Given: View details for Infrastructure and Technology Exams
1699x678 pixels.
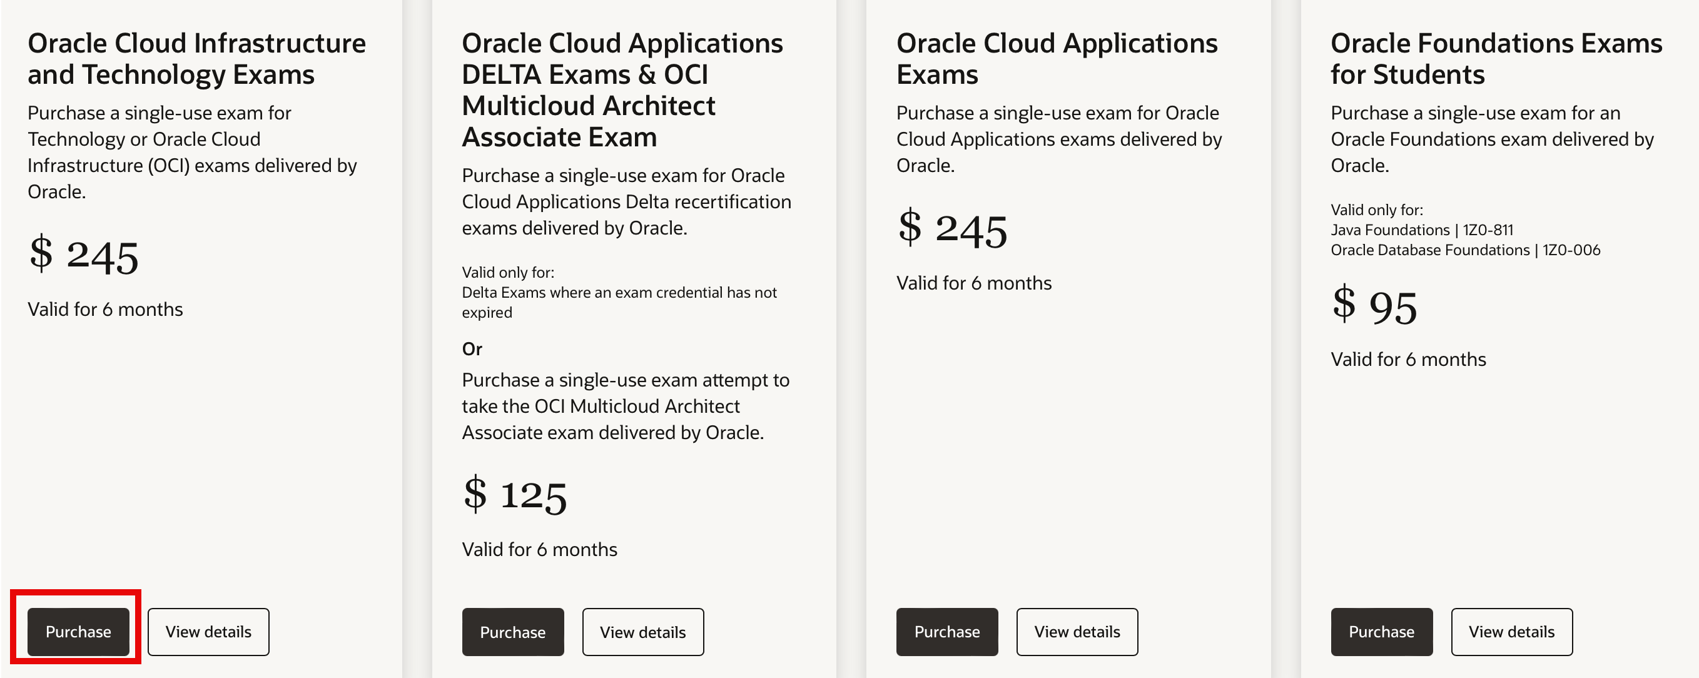Looking at the screenshot, I should click(208, 631).
